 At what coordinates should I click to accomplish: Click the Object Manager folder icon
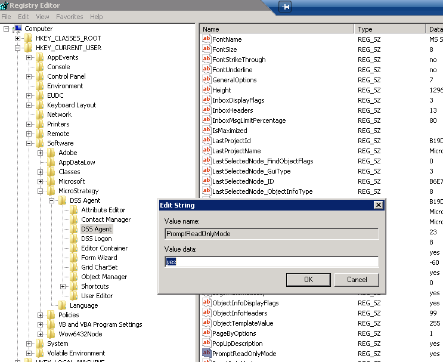[x=74, y=277]
